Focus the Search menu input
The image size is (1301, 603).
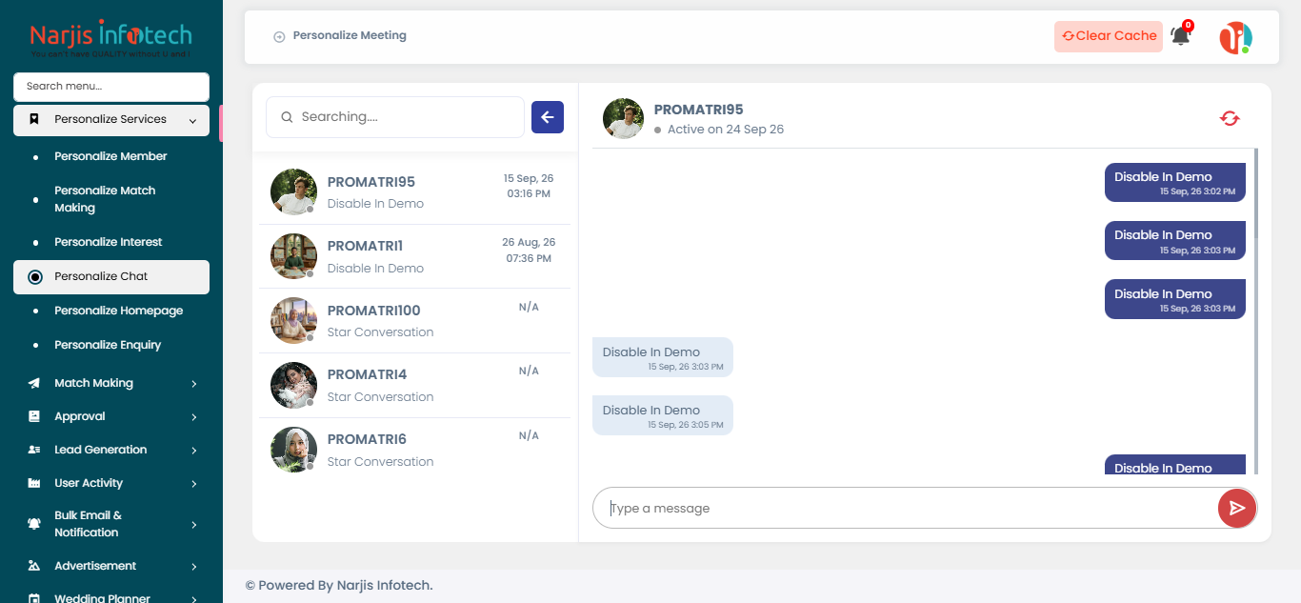(x=111, y=87)
